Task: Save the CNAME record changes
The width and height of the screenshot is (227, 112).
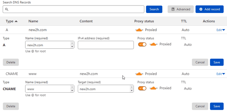Action: (x=217, y=106)
